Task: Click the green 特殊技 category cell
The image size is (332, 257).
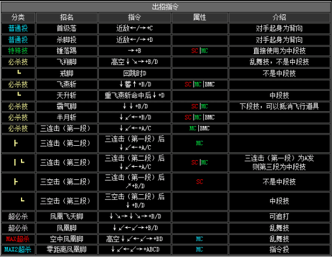Action: [x=18, y=51]
